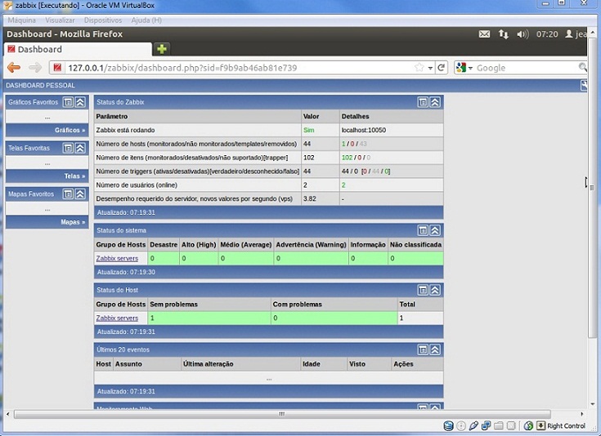601x436 pixels.
Task: Collapse the Telas Favoritas widget
Action: tap(80, 148)
